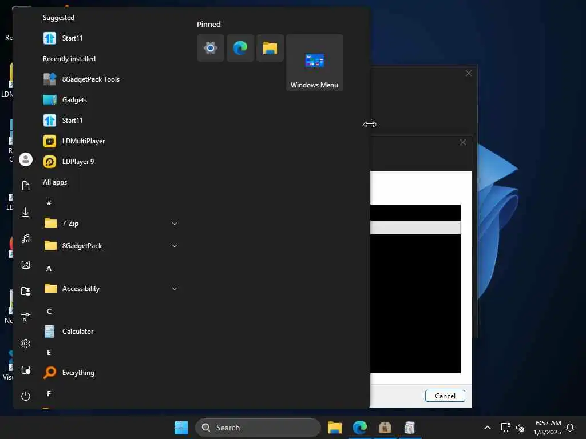
Task: Click the All apps heading
Action: point(55,182)
